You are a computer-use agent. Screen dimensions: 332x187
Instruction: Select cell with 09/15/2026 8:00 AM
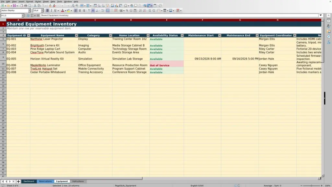[202, 57]
